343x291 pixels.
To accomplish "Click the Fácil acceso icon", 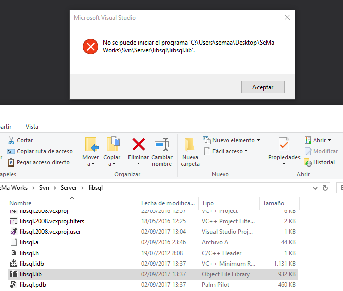I will 207,151.
